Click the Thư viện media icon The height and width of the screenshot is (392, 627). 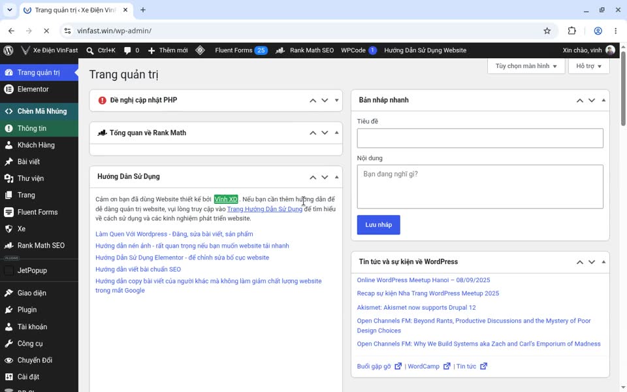coord(8,178)
